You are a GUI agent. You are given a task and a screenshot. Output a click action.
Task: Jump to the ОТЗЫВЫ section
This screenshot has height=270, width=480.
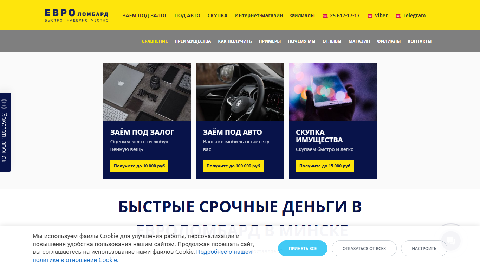pyautogui.click(x=332, y=41)
